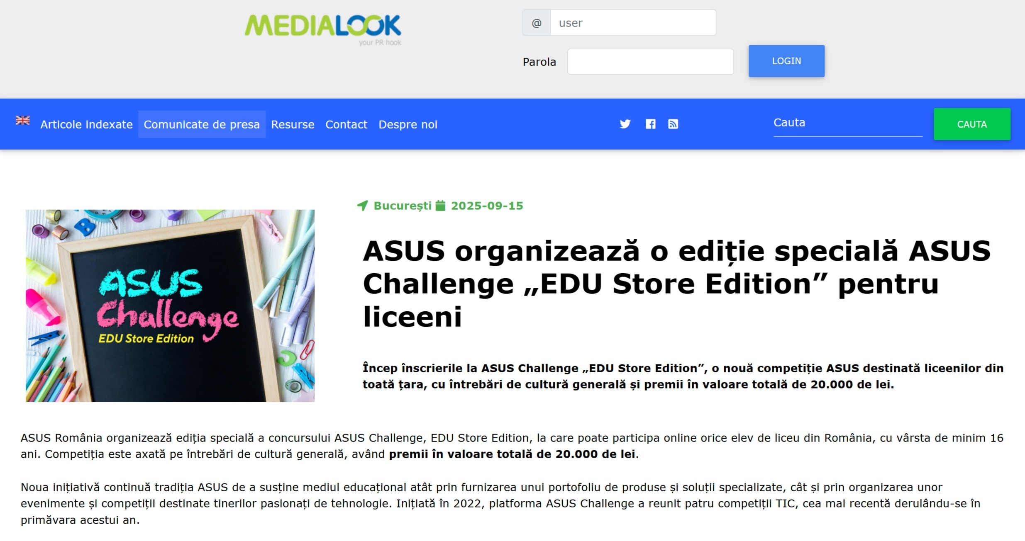Click the @ symbol beside user field

click(537, 23)
